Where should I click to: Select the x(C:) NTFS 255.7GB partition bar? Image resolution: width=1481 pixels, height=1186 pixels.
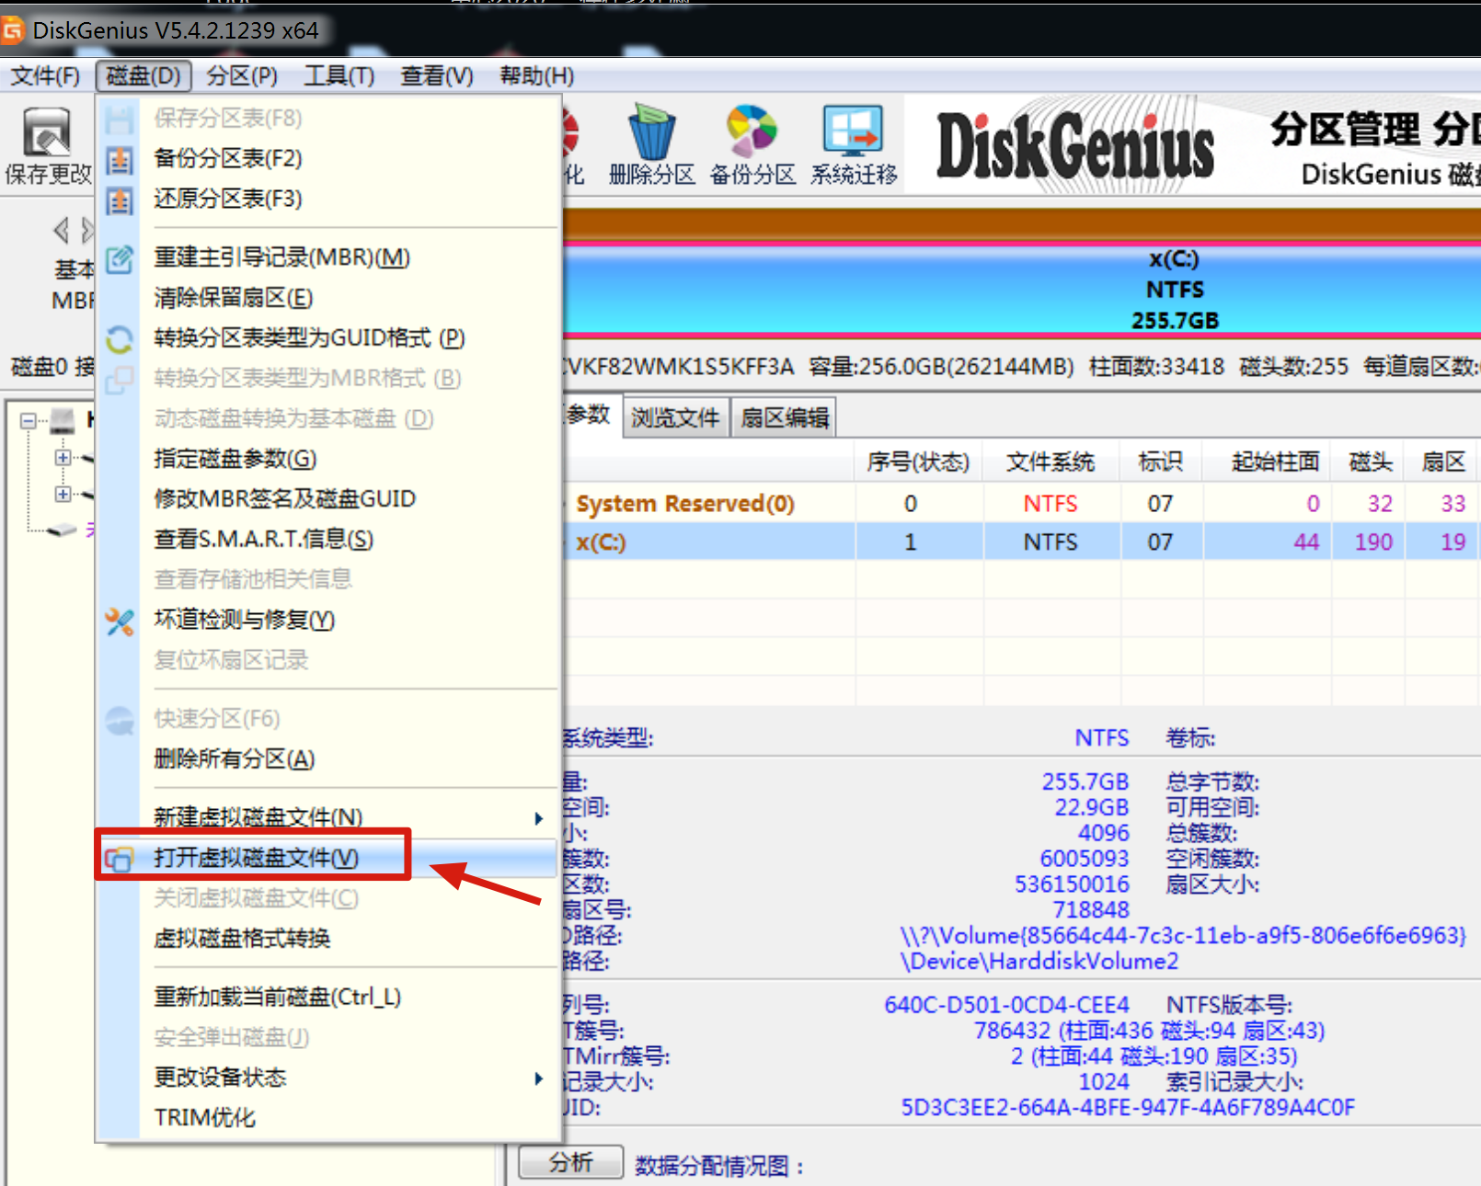1021,290
